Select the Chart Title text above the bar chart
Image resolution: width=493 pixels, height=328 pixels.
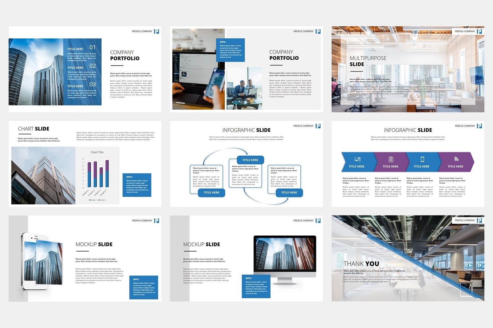coord(97,152)
